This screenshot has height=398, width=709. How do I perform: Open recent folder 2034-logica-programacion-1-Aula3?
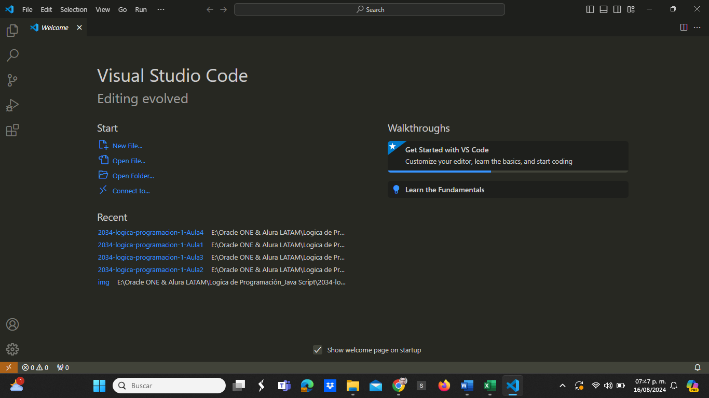(x=151, y=257)
